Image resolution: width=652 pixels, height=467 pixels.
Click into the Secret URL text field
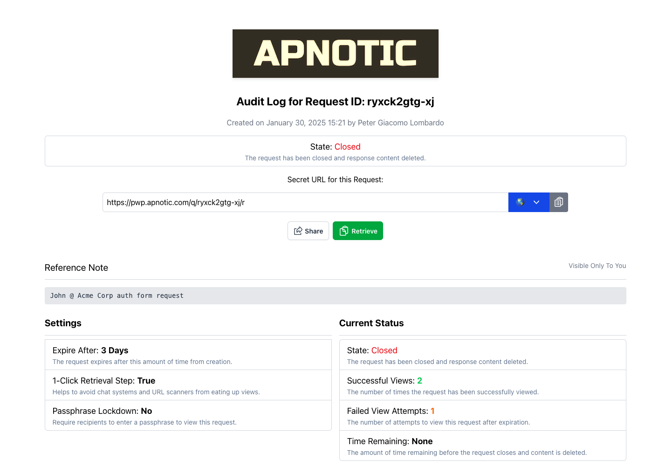tap(305, 202)
